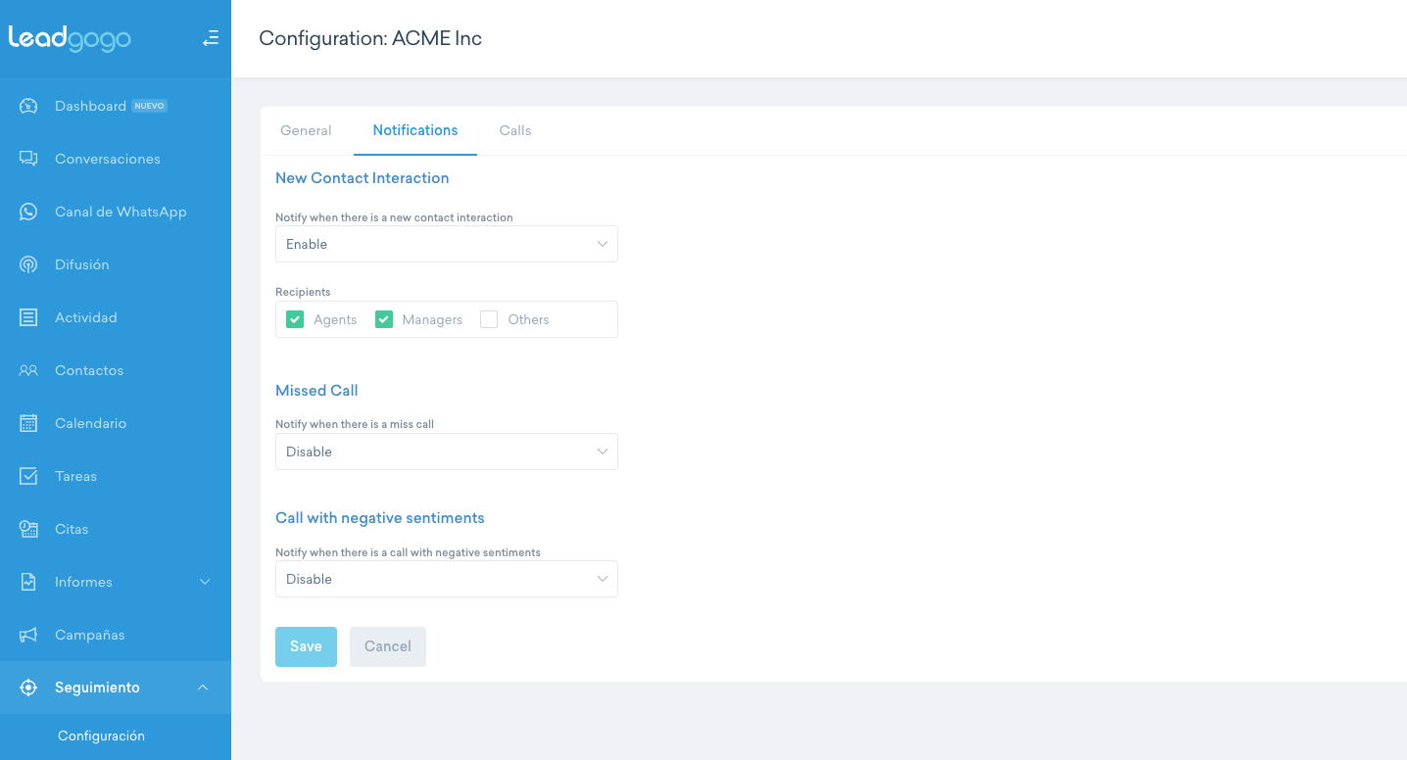
Task: Switch to the Calls tab
Action: click(515, 130)
